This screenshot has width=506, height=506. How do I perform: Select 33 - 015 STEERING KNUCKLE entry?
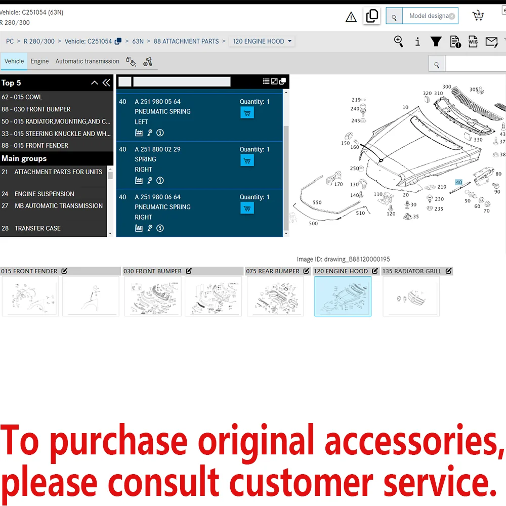[x=57, y=133]
